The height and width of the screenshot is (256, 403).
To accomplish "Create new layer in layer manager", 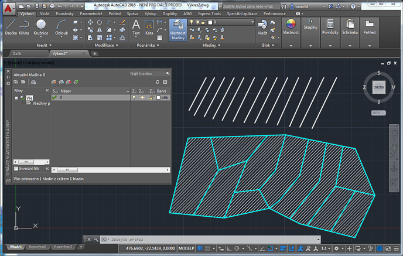I will pyautogui.click(x=54, y=82).
